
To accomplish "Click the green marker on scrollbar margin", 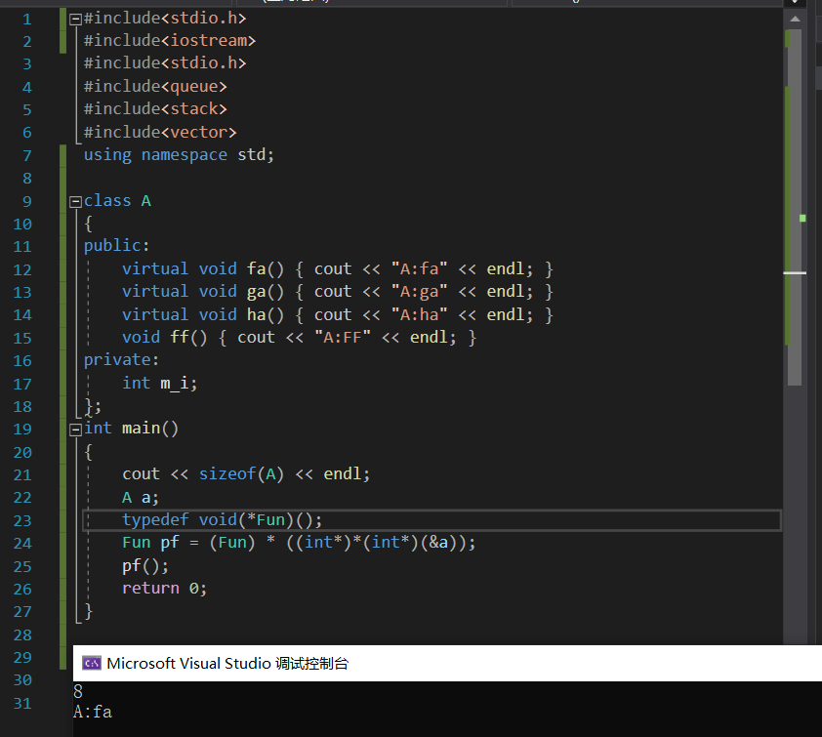I will [802, 218].
